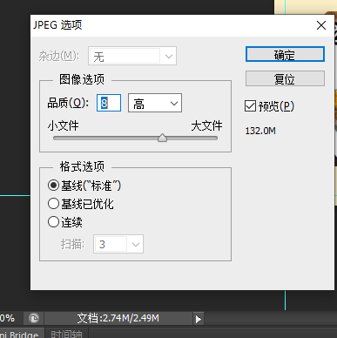Viewport: 337px width, 338px height.
Task: Click the 复位 reset button
Action: click(285, 78)
